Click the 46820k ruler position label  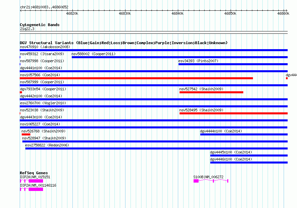(72, 13)
